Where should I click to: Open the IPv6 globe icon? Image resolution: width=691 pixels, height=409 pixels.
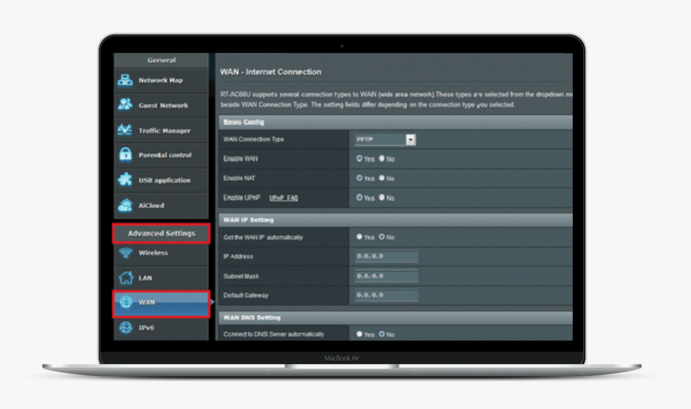tap(125, 328)
